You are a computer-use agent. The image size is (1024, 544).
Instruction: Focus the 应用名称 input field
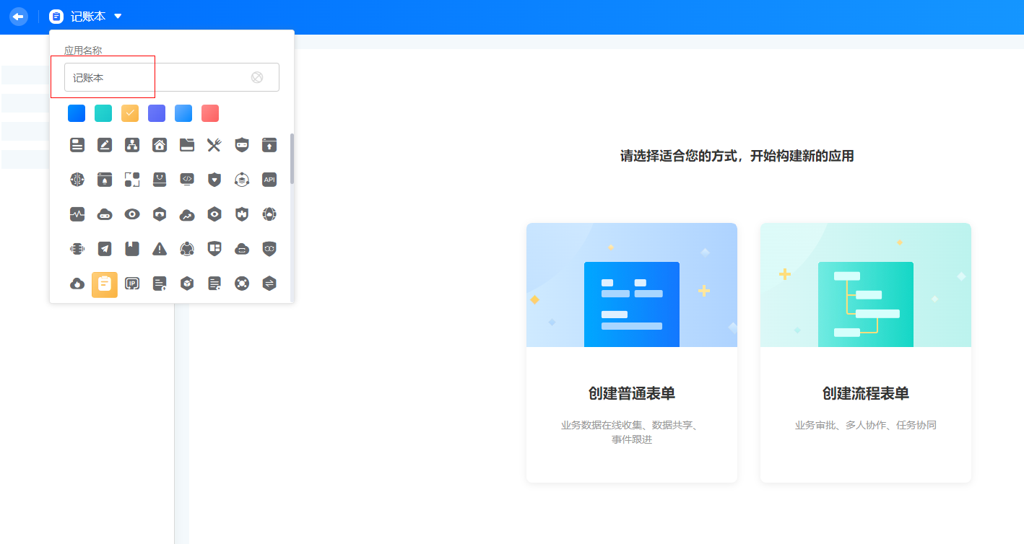pos(172,77)
